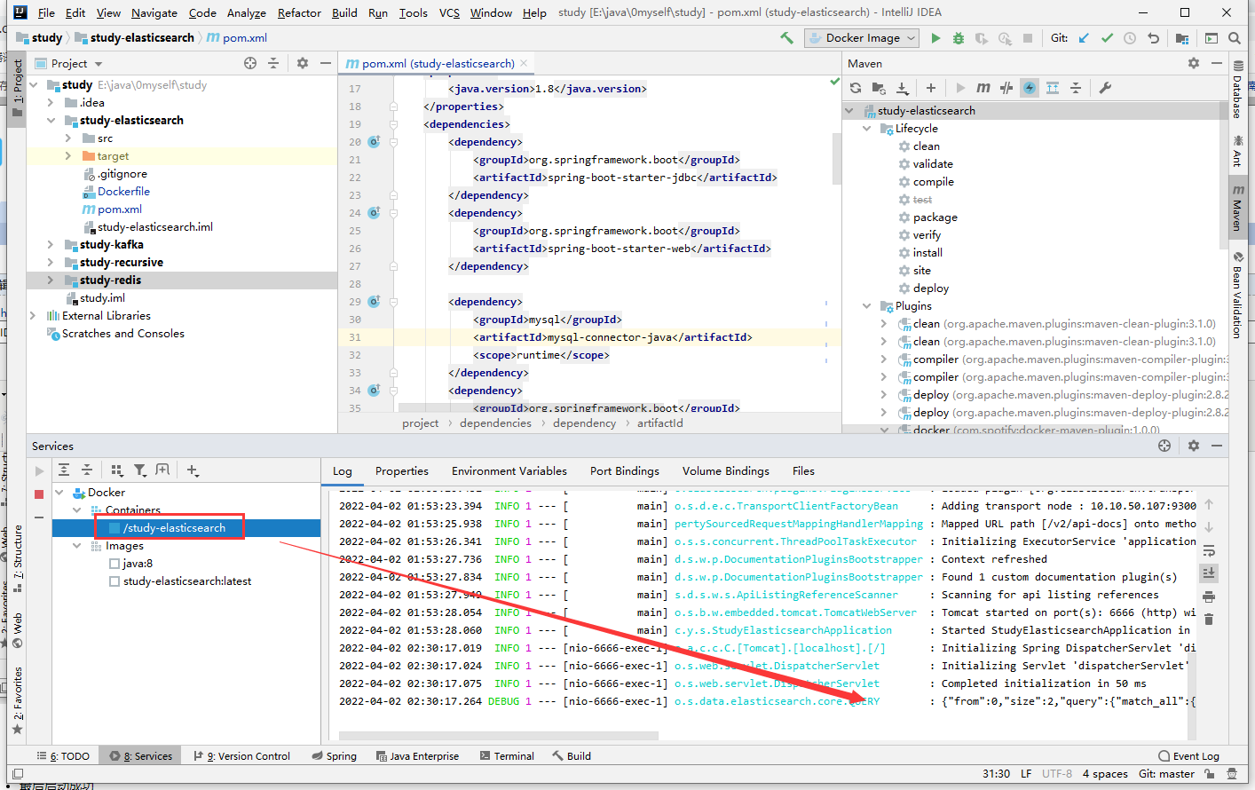Switch to Environment Variables tab
Viewport: 1255px width, 790px height.
point(509,471)
